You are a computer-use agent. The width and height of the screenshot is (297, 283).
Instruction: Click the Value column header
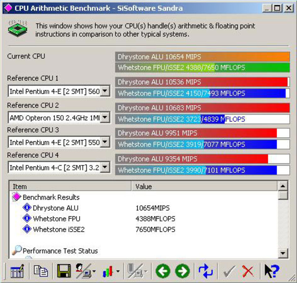pyautogui.click(x=204, y=186)
